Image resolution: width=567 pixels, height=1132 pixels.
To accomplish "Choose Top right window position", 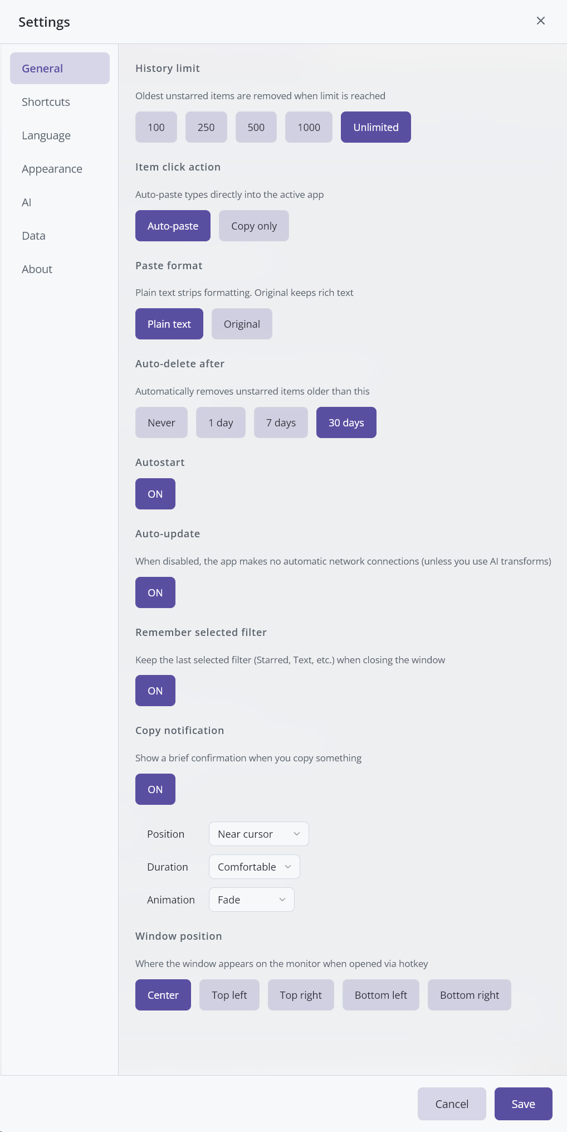I will (301, 995).
